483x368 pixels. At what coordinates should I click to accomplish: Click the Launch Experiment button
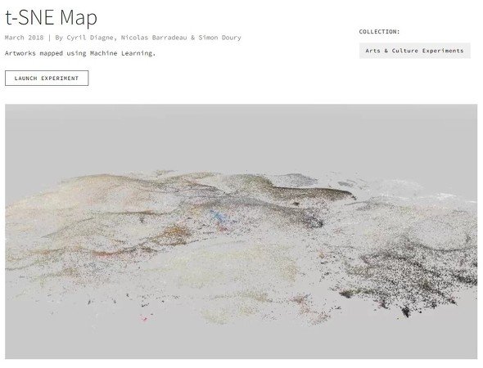[47, 79]
